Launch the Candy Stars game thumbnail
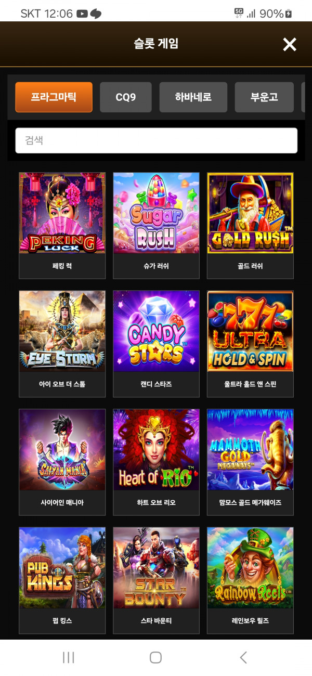The image size is (312, 676). point(156,331)
